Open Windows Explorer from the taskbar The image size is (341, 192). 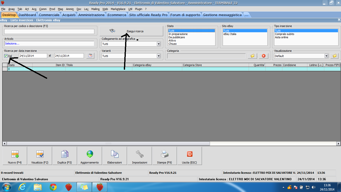38,187
